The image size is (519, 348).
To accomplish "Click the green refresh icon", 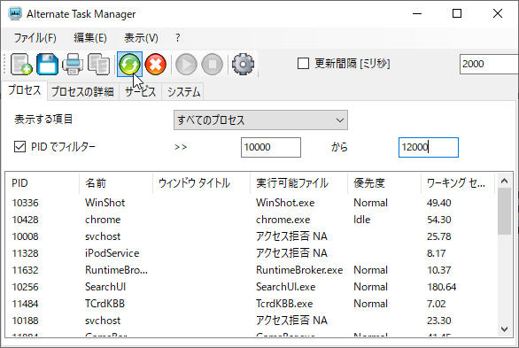I will coord(129,64).
